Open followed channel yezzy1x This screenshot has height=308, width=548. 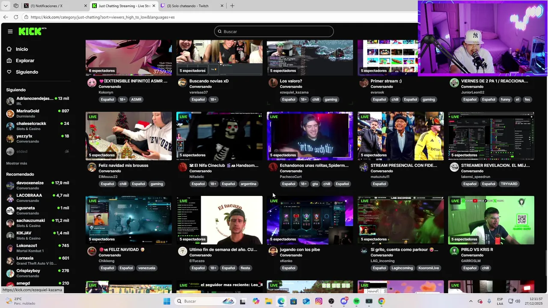point(38,138)
